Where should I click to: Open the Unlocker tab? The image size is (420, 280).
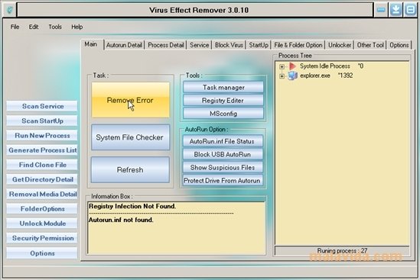(x=340, y=45)
